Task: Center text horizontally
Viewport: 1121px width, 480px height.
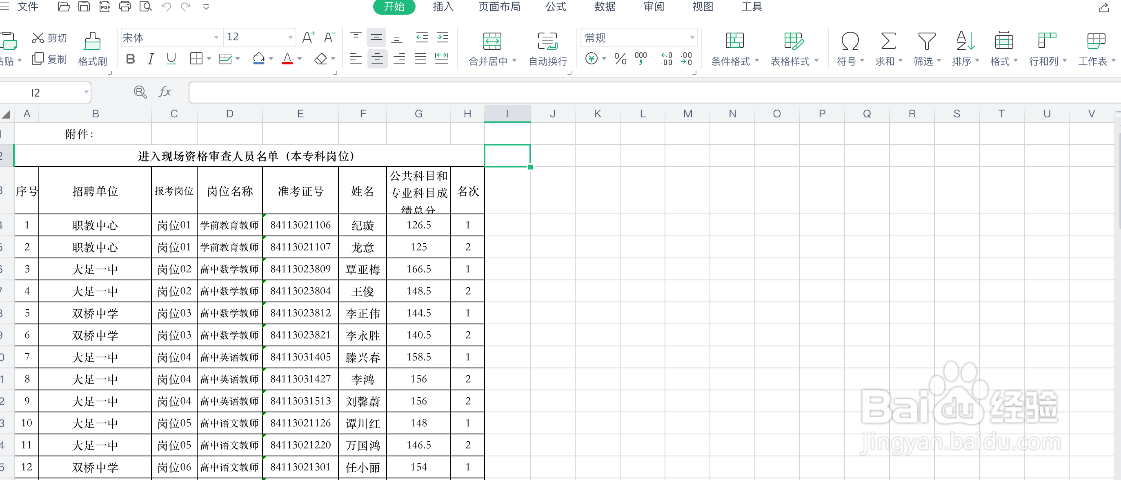Action: pos(377,59)
